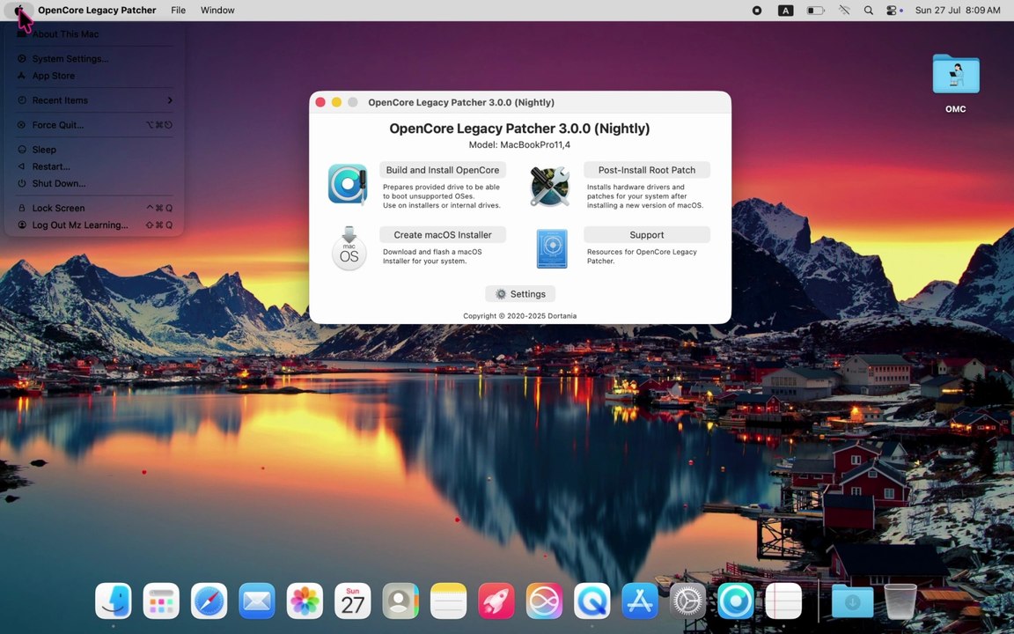
Task: Open Photos from the Dock
Action: tap(305, 601)
